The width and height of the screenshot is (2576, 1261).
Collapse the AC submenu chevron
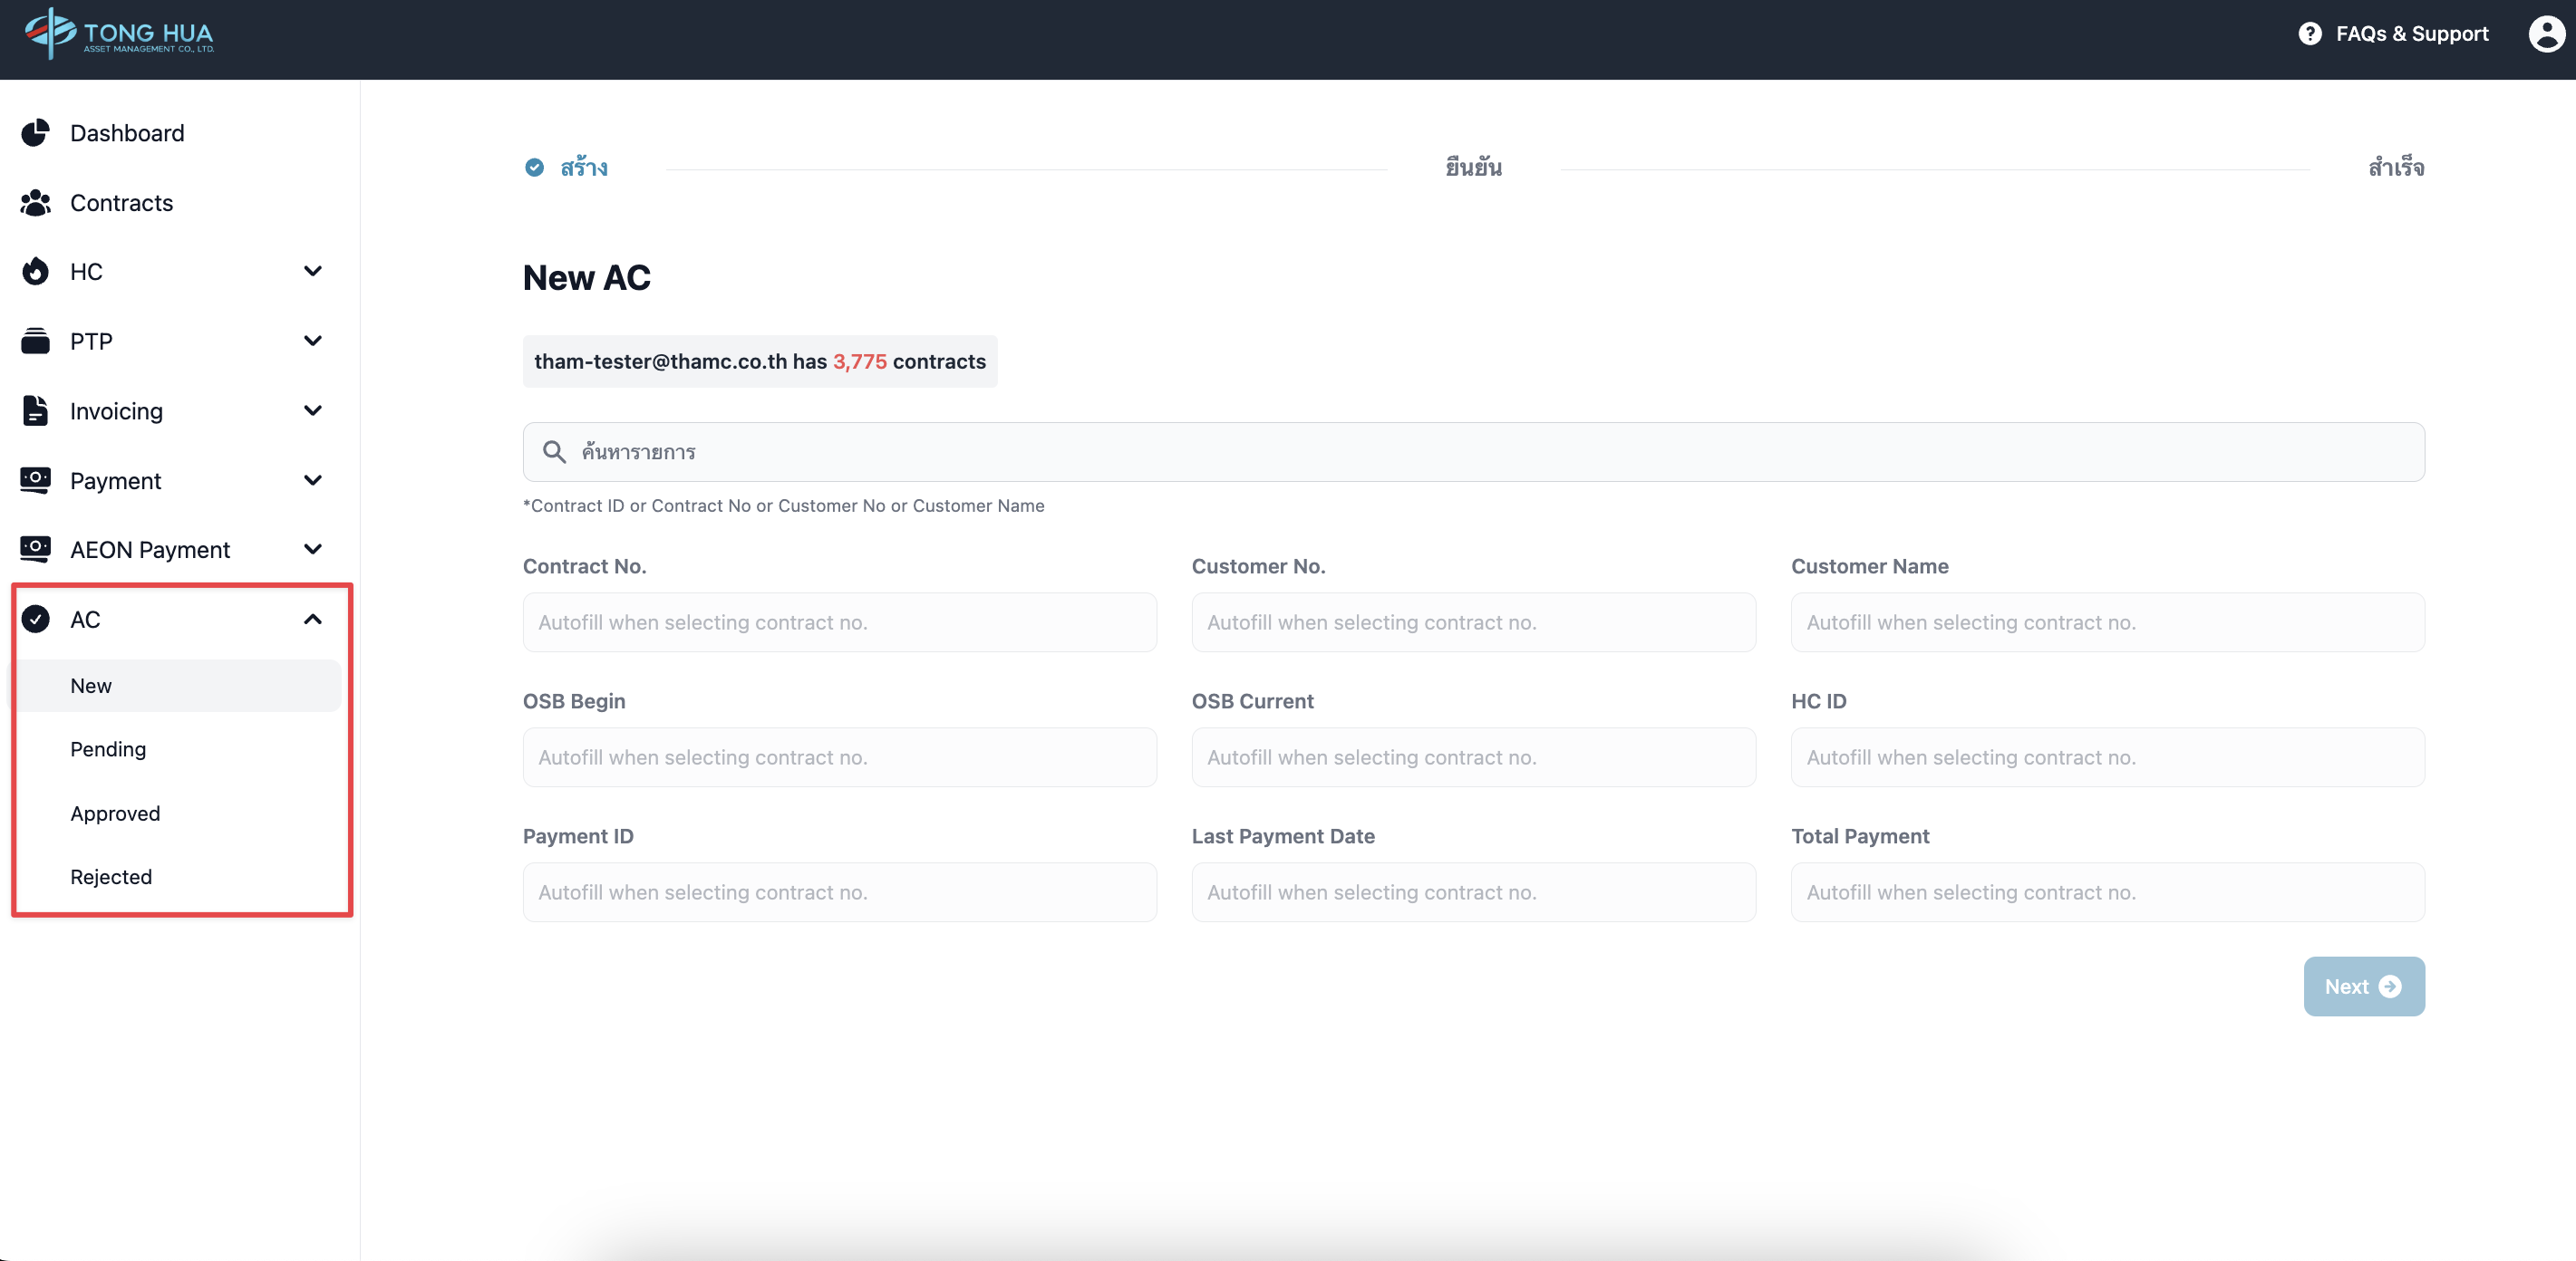tap(313, 620)
